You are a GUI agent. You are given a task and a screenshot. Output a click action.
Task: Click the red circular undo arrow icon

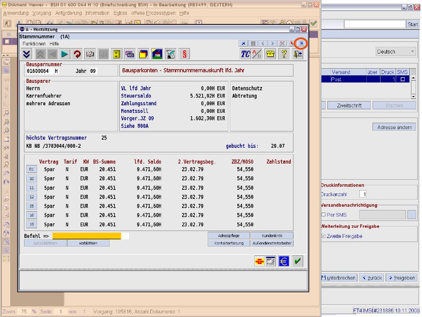tap(77, 54)
